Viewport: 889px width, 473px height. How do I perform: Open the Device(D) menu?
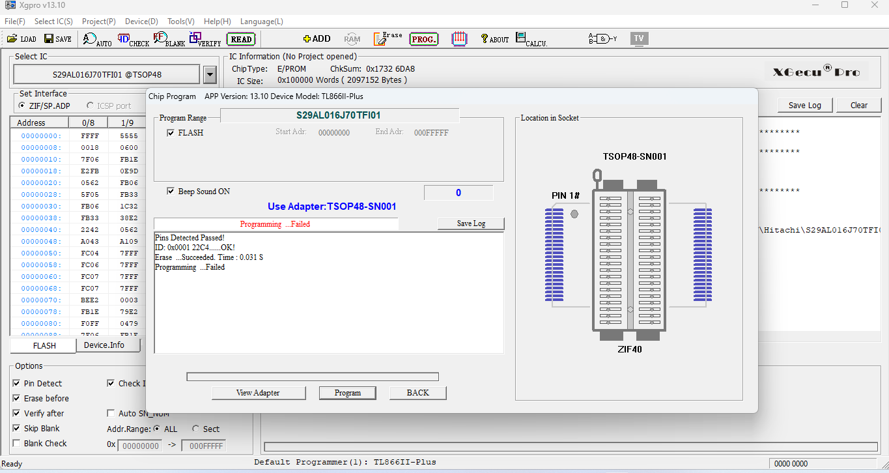[141, 21]
